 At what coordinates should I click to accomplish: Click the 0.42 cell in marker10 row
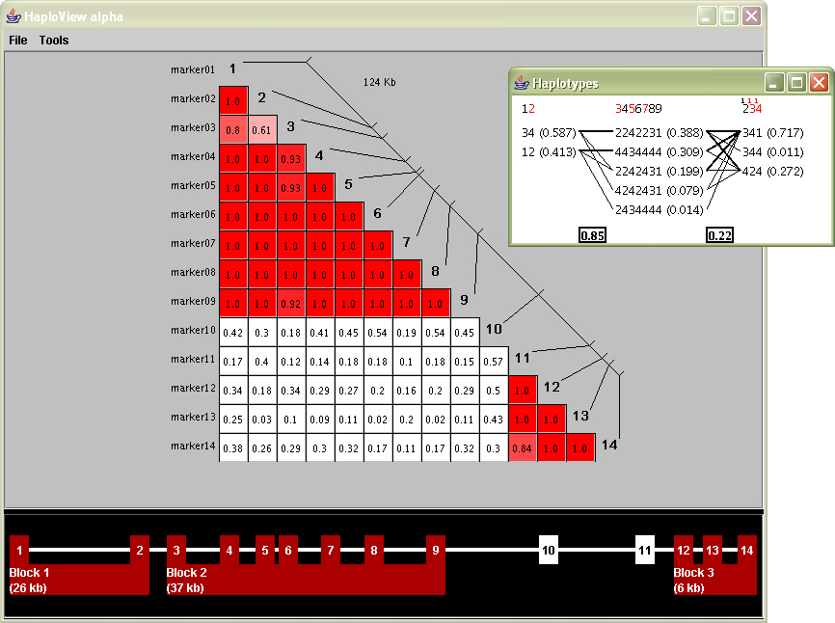coord(233,333)
